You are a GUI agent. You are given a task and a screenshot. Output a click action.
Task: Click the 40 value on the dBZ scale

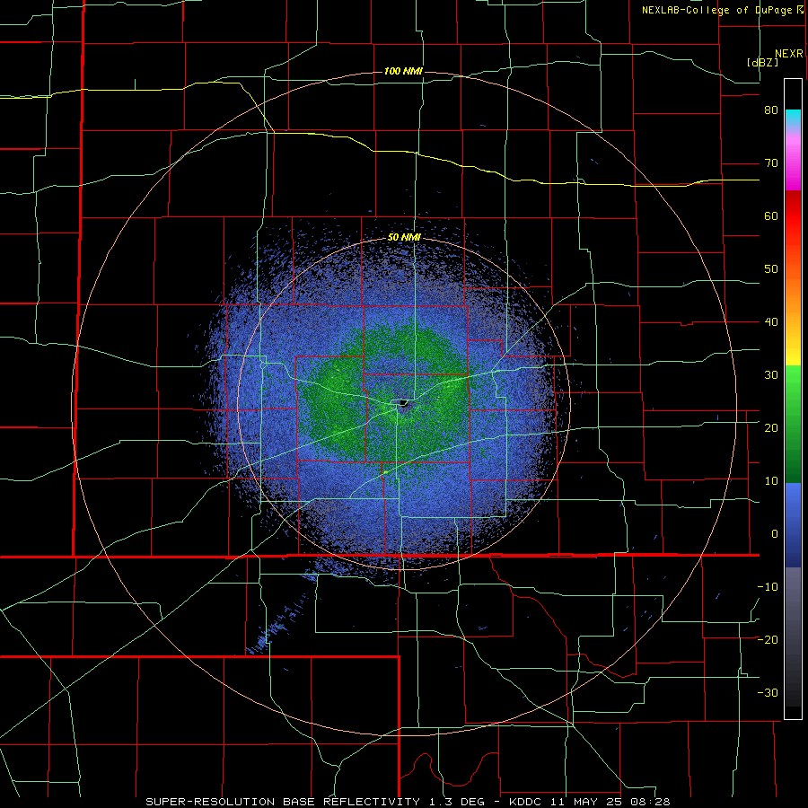(771, 322)
